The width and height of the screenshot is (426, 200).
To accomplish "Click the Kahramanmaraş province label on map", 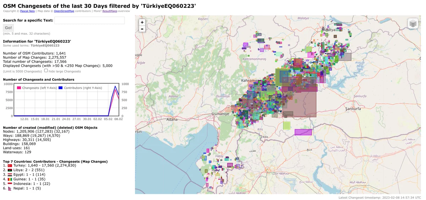I will pos(254,59).
